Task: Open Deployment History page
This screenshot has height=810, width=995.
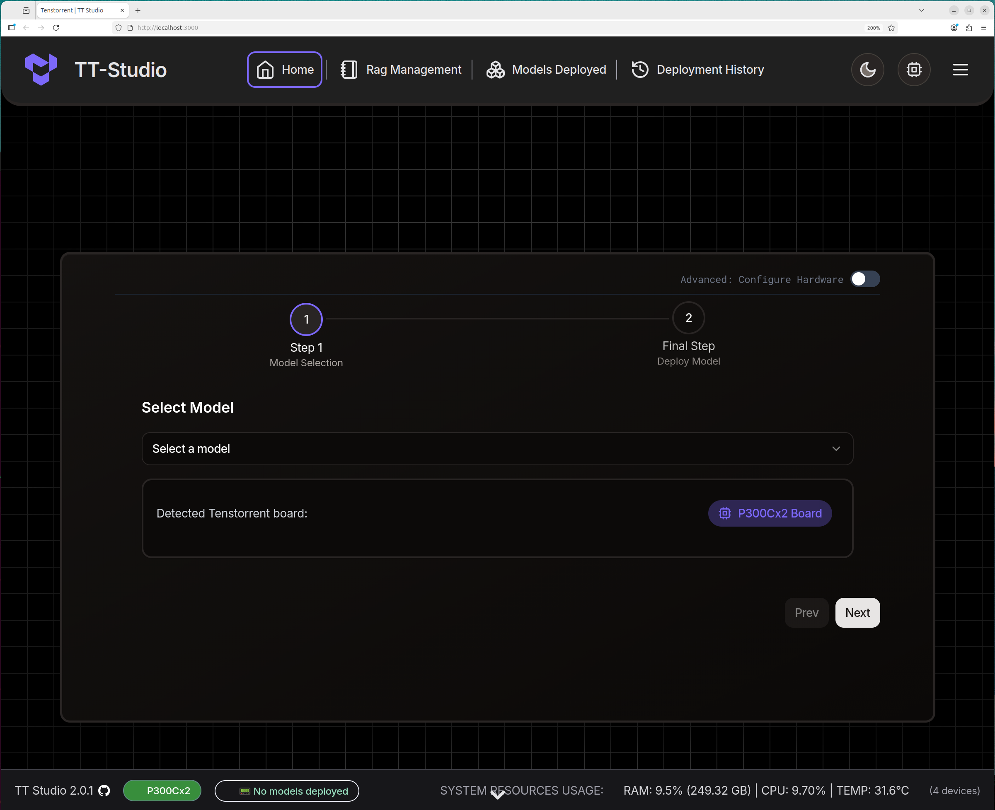Action: click(x=698, y=70)
